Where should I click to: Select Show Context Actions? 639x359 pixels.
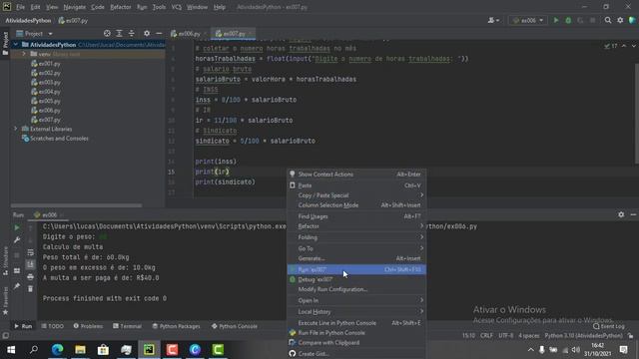[356, 175]
